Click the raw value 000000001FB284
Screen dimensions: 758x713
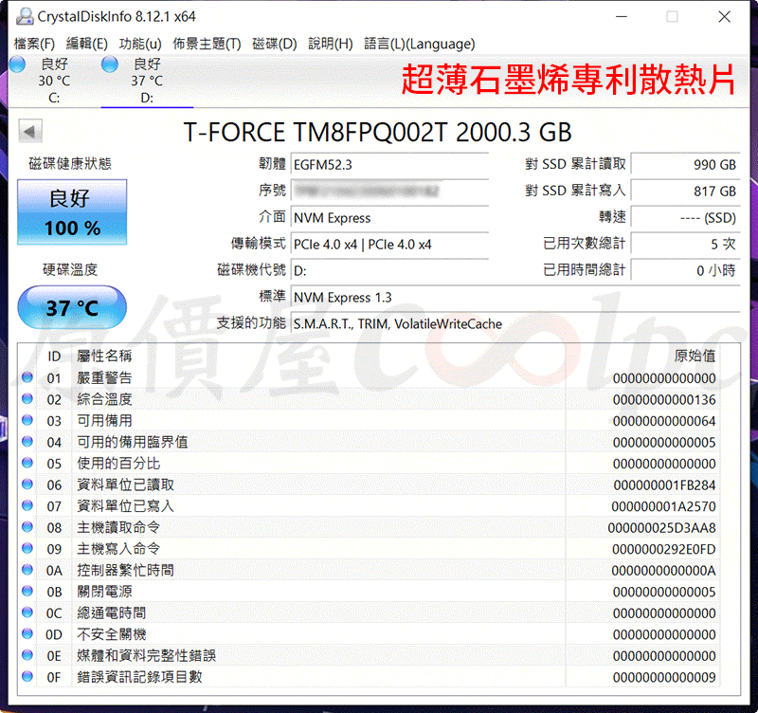point(664,485)
